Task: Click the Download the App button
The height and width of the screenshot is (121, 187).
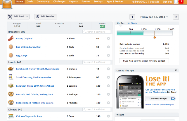Action: coord(160,99)
